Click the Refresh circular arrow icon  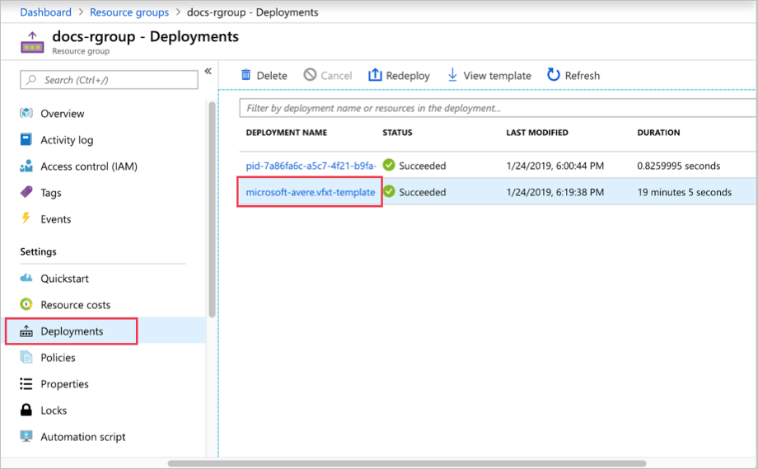553,74
